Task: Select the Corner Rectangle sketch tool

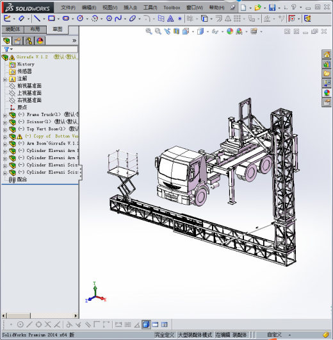Action: pos(51,19)
